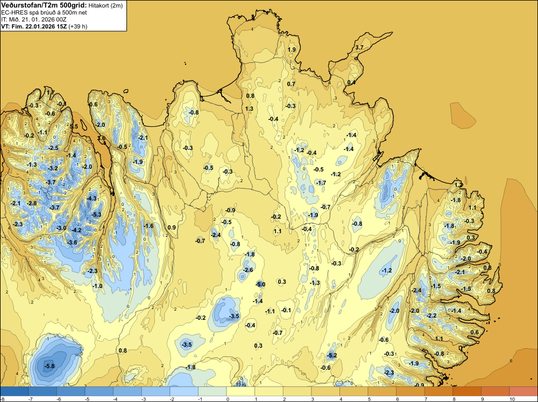Click the '(+39 h)' forecast offset text
Image resolution: width=538 pixels, height=402 pixels.
coord(78,26)
